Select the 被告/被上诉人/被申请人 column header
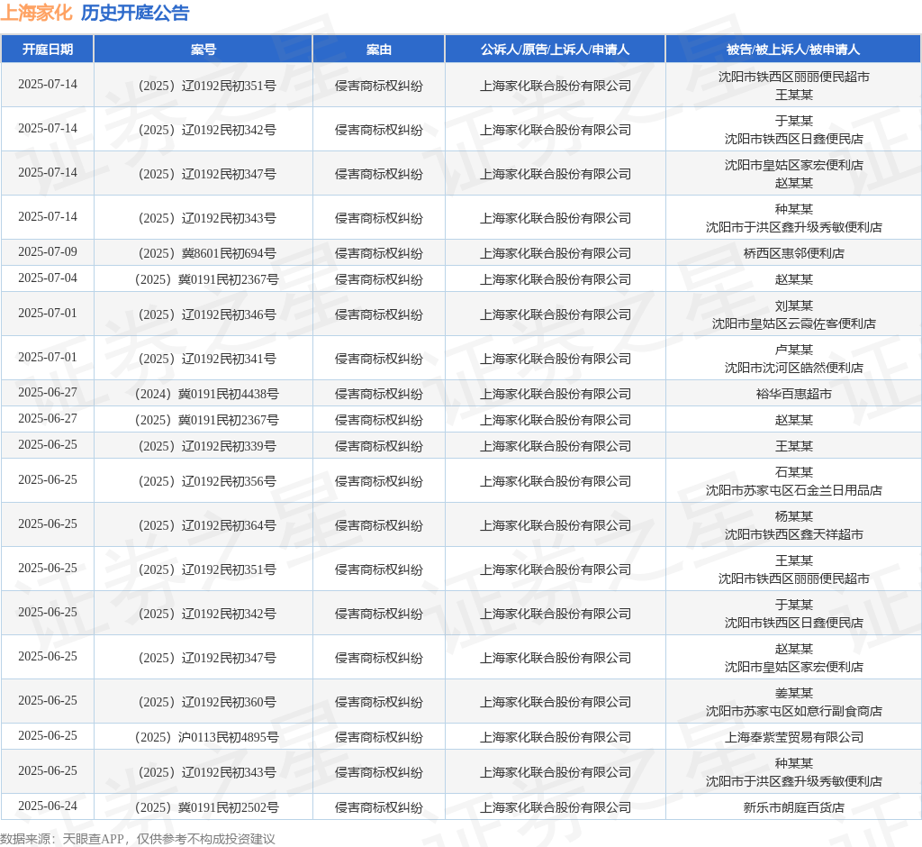This screenshot has height=847, width=922. coord(793,50)
